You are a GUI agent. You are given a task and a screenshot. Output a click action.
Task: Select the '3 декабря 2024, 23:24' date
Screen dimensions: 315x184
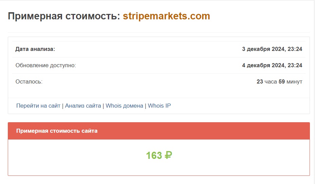click(x=272, y=49)
